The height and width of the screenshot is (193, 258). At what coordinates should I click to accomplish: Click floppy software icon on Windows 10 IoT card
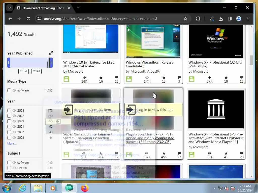(67, 79)
